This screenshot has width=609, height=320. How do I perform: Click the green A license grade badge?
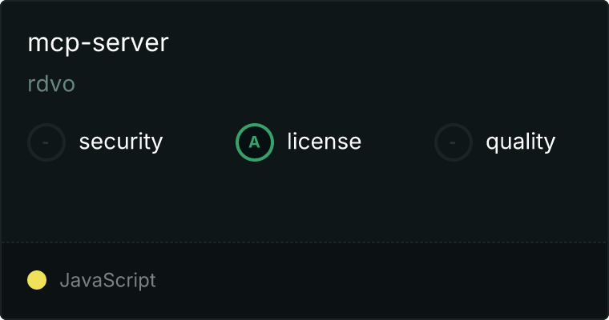click(x=255, y=142)
